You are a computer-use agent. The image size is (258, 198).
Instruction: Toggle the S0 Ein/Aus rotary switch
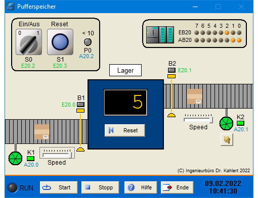tap(29, 42)
